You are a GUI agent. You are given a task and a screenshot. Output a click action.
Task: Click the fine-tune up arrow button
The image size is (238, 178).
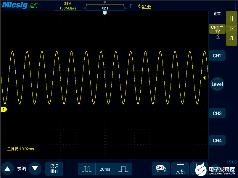[x=7, y=169]
